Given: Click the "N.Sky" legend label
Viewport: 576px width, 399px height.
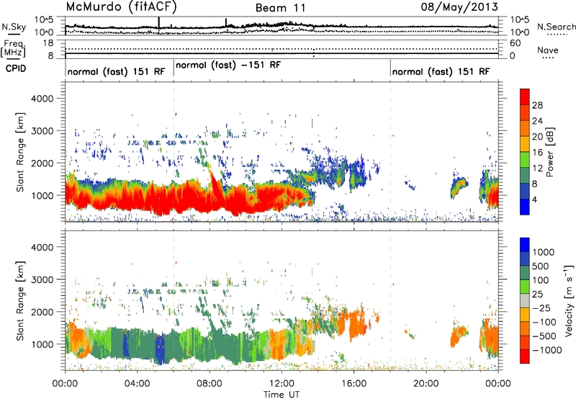Looking at the screenshot, I should click(14, 27).
